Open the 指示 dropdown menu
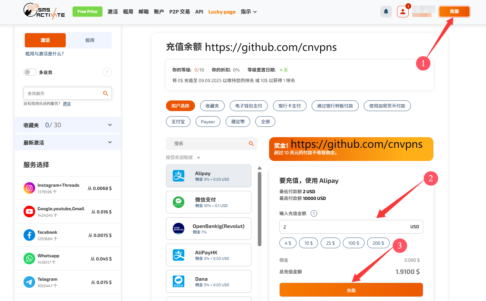The width and height of the screenshot is (486, 301). tap(249, 12)
